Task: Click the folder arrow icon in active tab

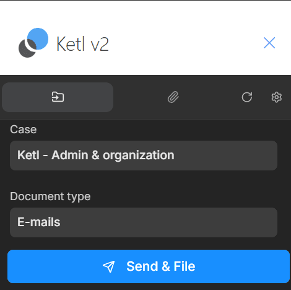Action: 58,97
